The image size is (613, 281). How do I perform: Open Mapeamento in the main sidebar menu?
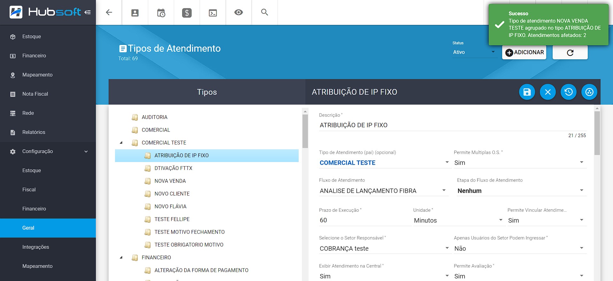point(48,75)
